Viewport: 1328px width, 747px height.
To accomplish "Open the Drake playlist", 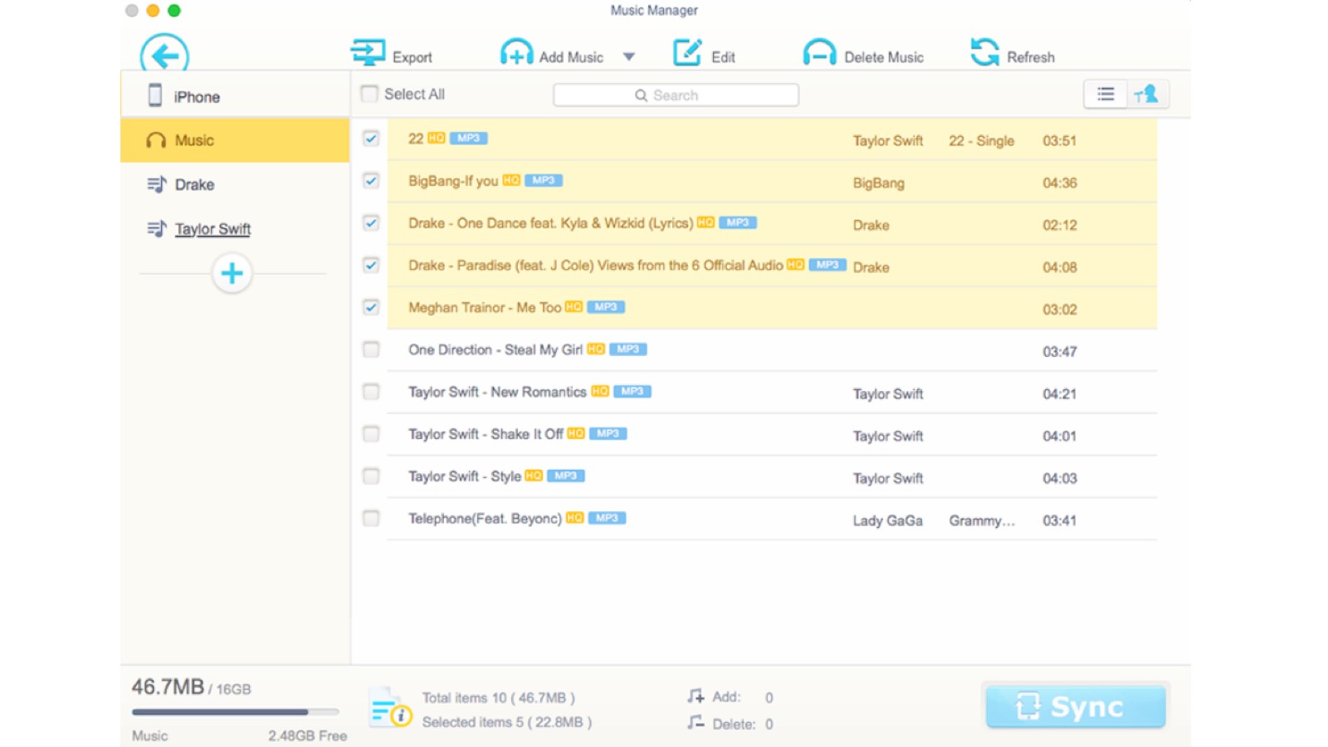I will (x=235, y=184).
